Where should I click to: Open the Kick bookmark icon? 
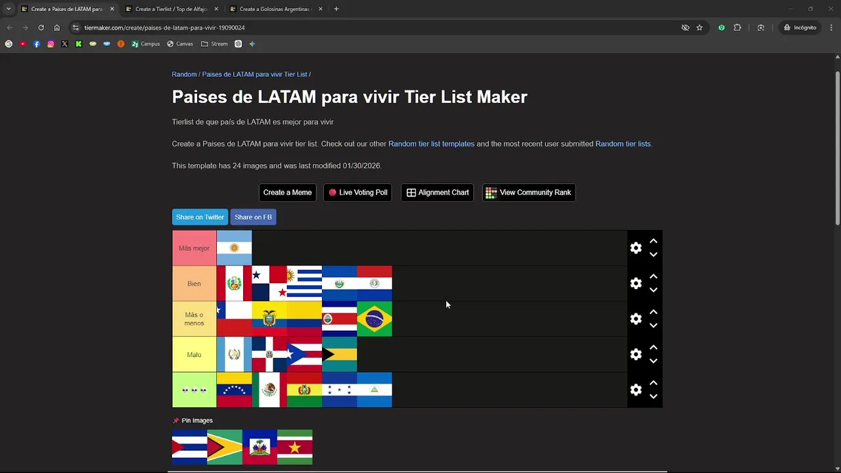pos(79,44)
